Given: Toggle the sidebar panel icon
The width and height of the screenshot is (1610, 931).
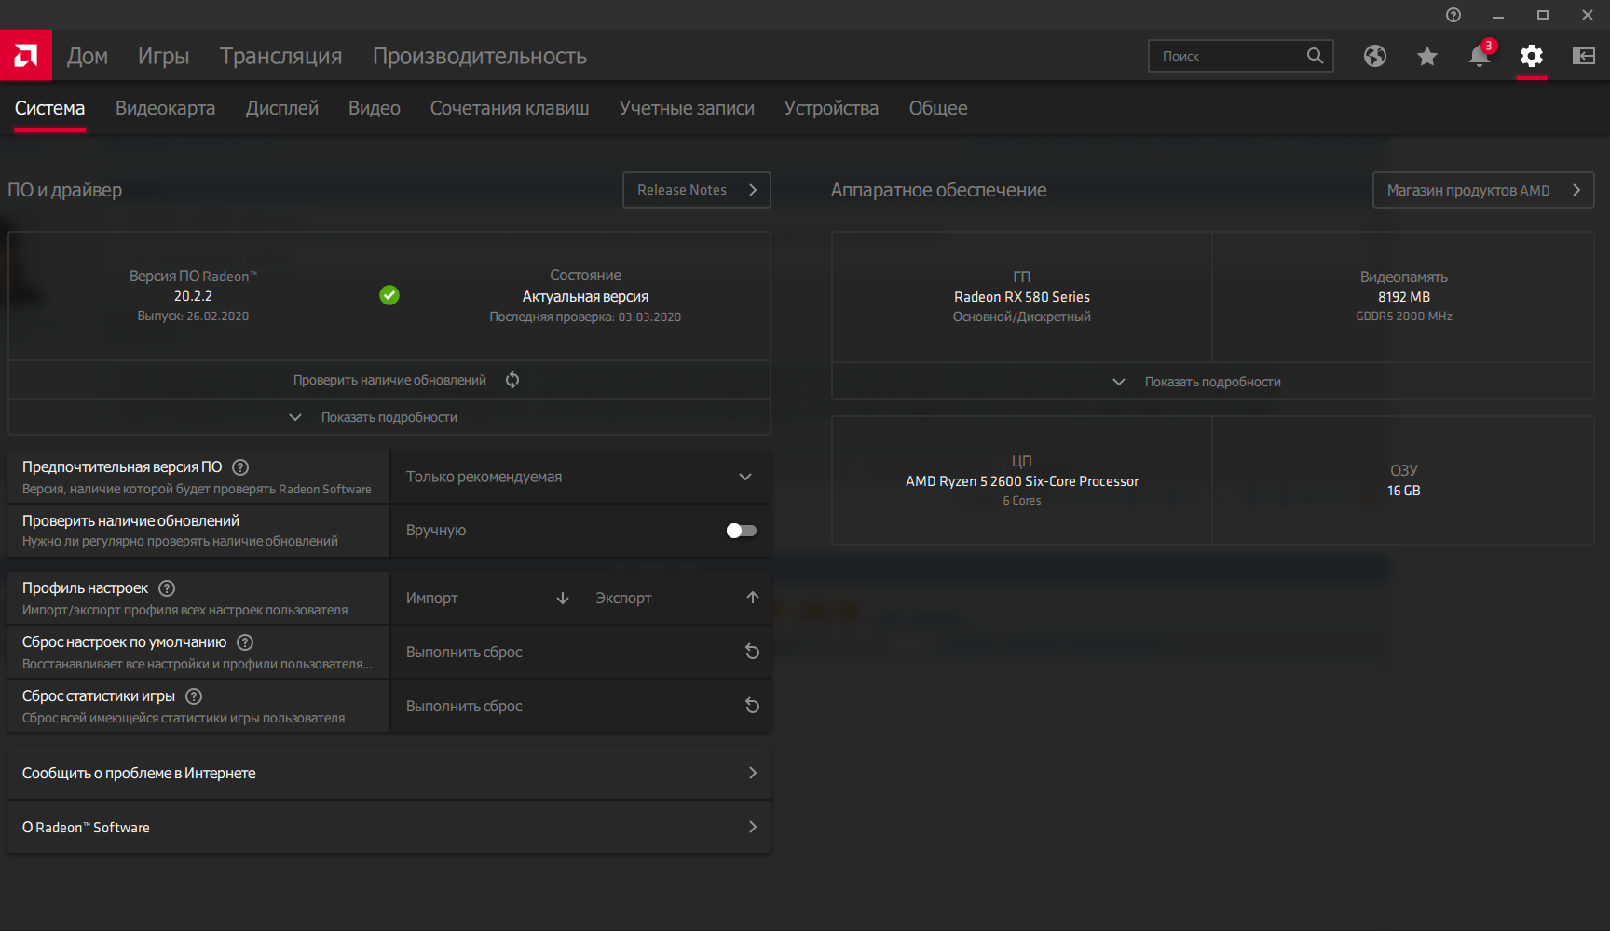Looking at the screenshot, I should pos(1584,56).
